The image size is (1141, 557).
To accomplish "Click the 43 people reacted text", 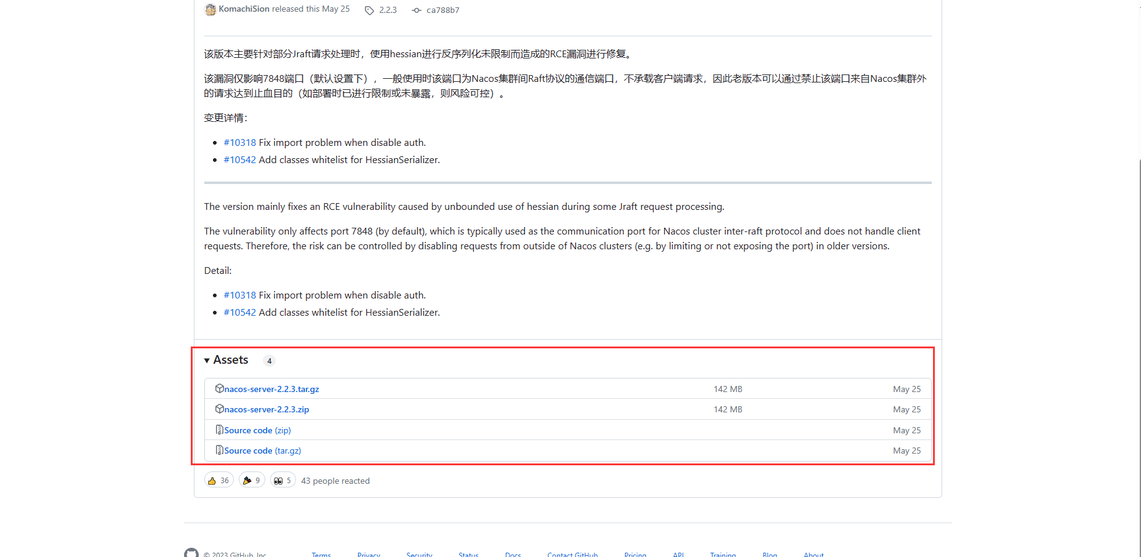I will click(x=335, y=481).
